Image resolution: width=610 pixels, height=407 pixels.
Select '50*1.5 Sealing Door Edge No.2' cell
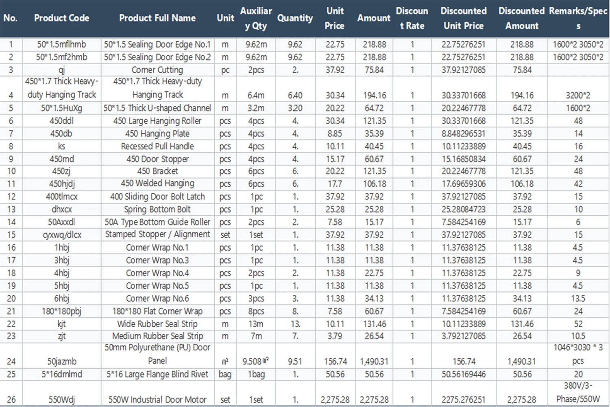click(157, 57)
